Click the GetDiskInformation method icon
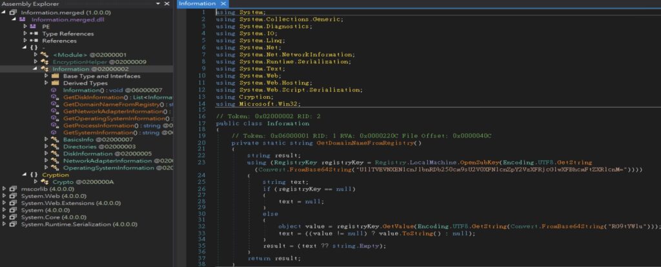This screenshot has width=661, height=267. (x=57, y=97)
